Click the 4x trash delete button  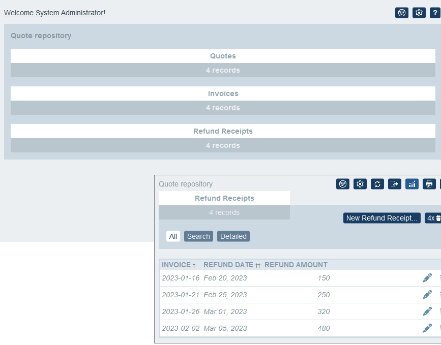[433, 218]
